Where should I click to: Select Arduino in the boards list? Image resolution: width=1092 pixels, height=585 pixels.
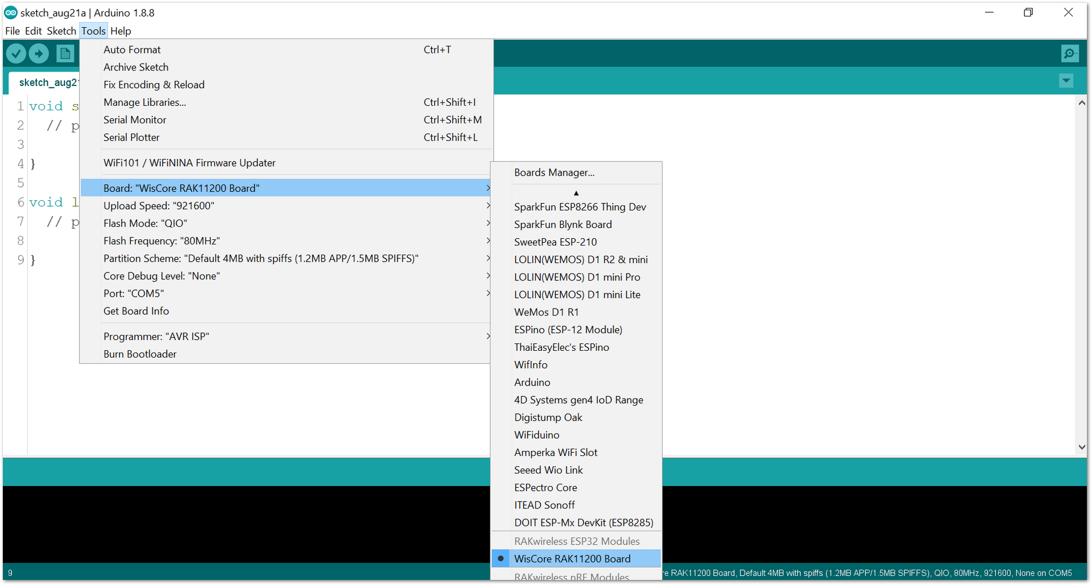(x=576, y=383)
